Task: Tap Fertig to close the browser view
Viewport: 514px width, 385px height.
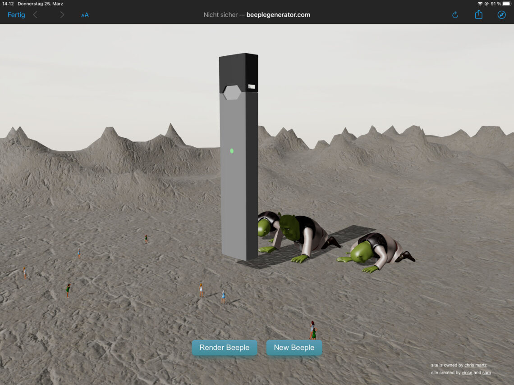Action: (16, 15)
